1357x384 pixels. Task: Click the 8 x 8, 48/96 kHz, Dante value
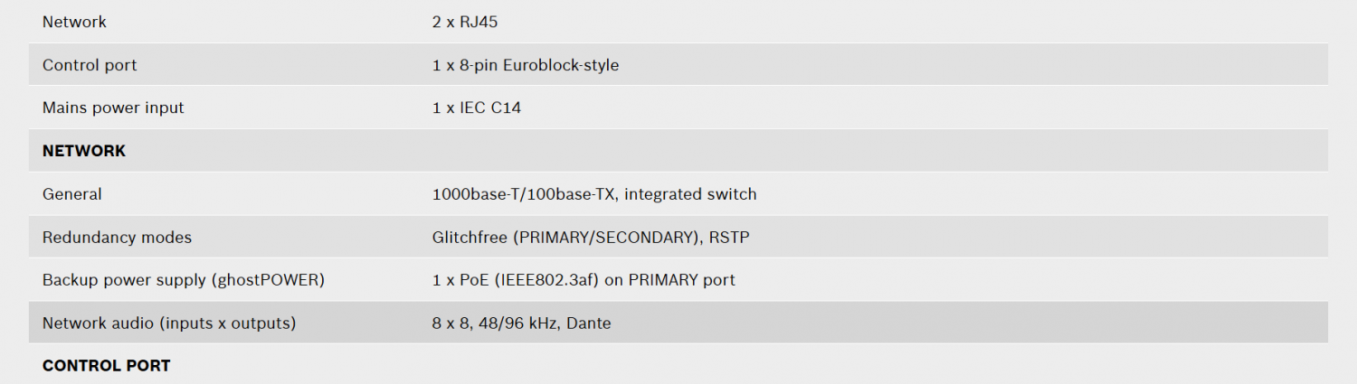click(x=521, y=323)
